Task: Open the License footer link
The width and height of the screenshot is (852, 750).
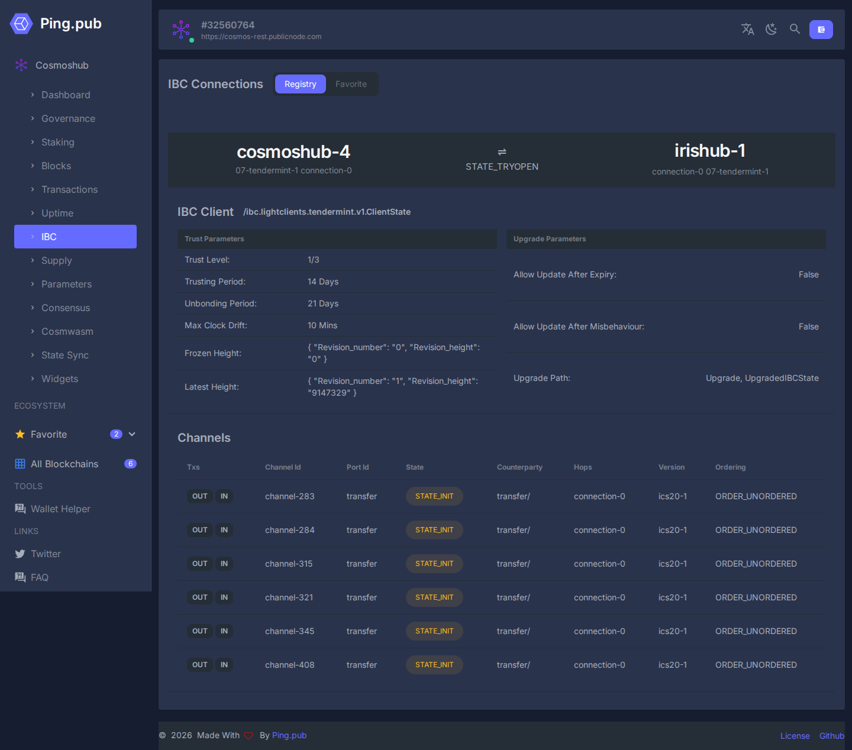Action: pos(795,736)
